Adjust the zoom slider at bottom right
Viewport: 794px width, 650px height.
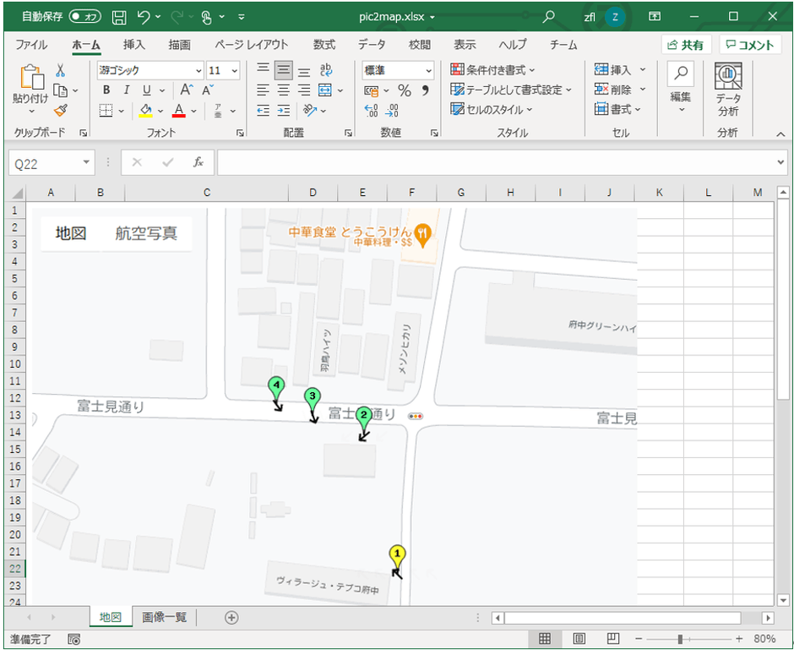pyautogui.click(x=682, y=640)
